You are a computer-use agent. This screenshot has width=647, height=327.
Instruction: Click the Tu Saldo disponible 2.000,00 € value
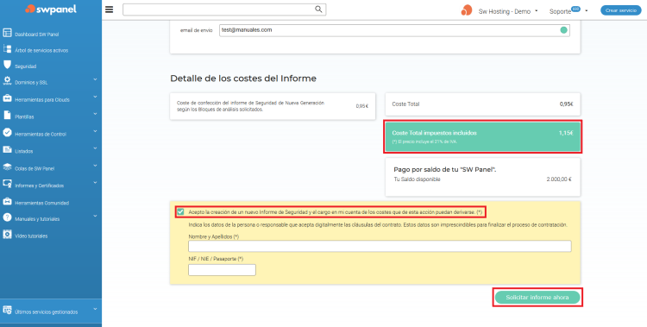(559, 179)
